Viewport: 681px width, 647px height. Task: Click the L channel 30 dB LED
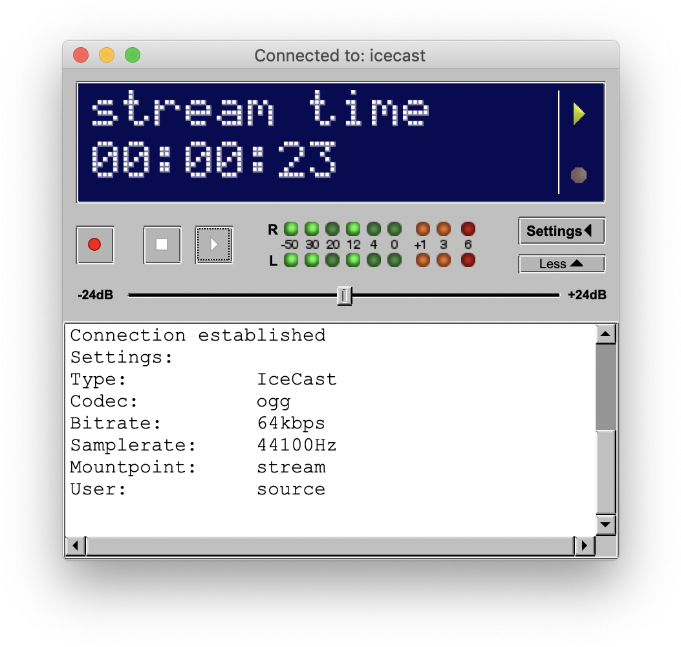pyautogui.click(x=312, y=260)
